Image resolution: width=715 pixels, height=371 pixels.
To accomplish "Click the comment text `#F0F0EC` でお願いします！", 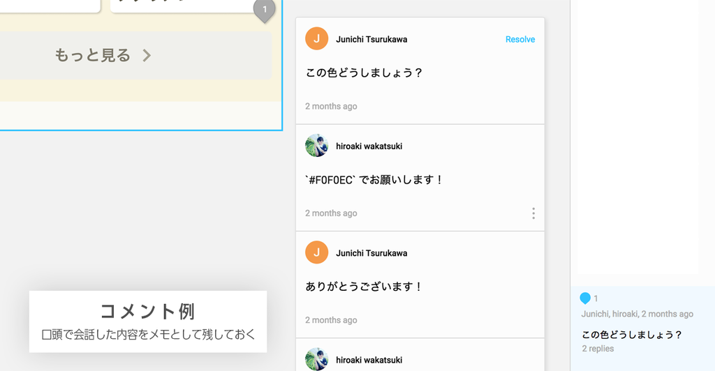I will (374, 180).
